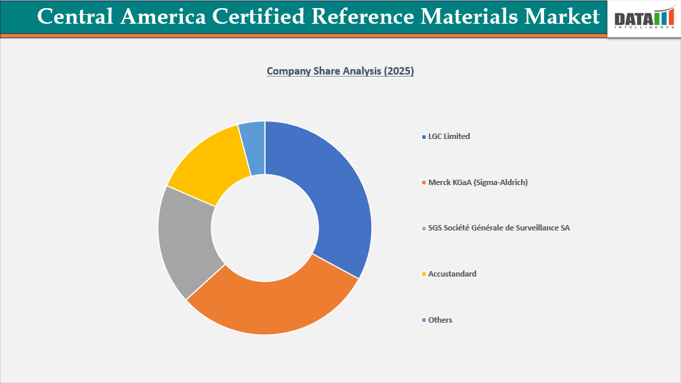
Task: Click the DataM Intelligence logo
Action: click(x=644, y=19)
